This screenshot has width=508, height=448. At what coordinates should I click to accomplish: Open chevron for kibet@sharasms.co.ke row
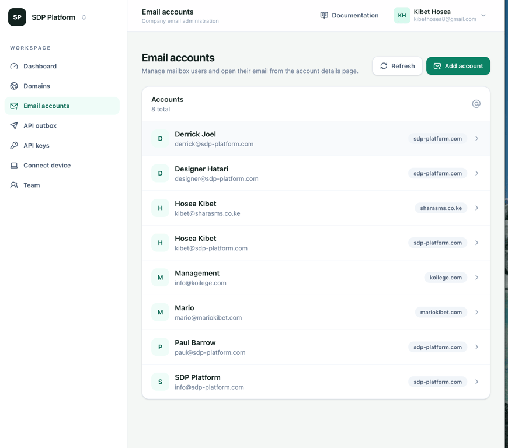tap(477, 208)
